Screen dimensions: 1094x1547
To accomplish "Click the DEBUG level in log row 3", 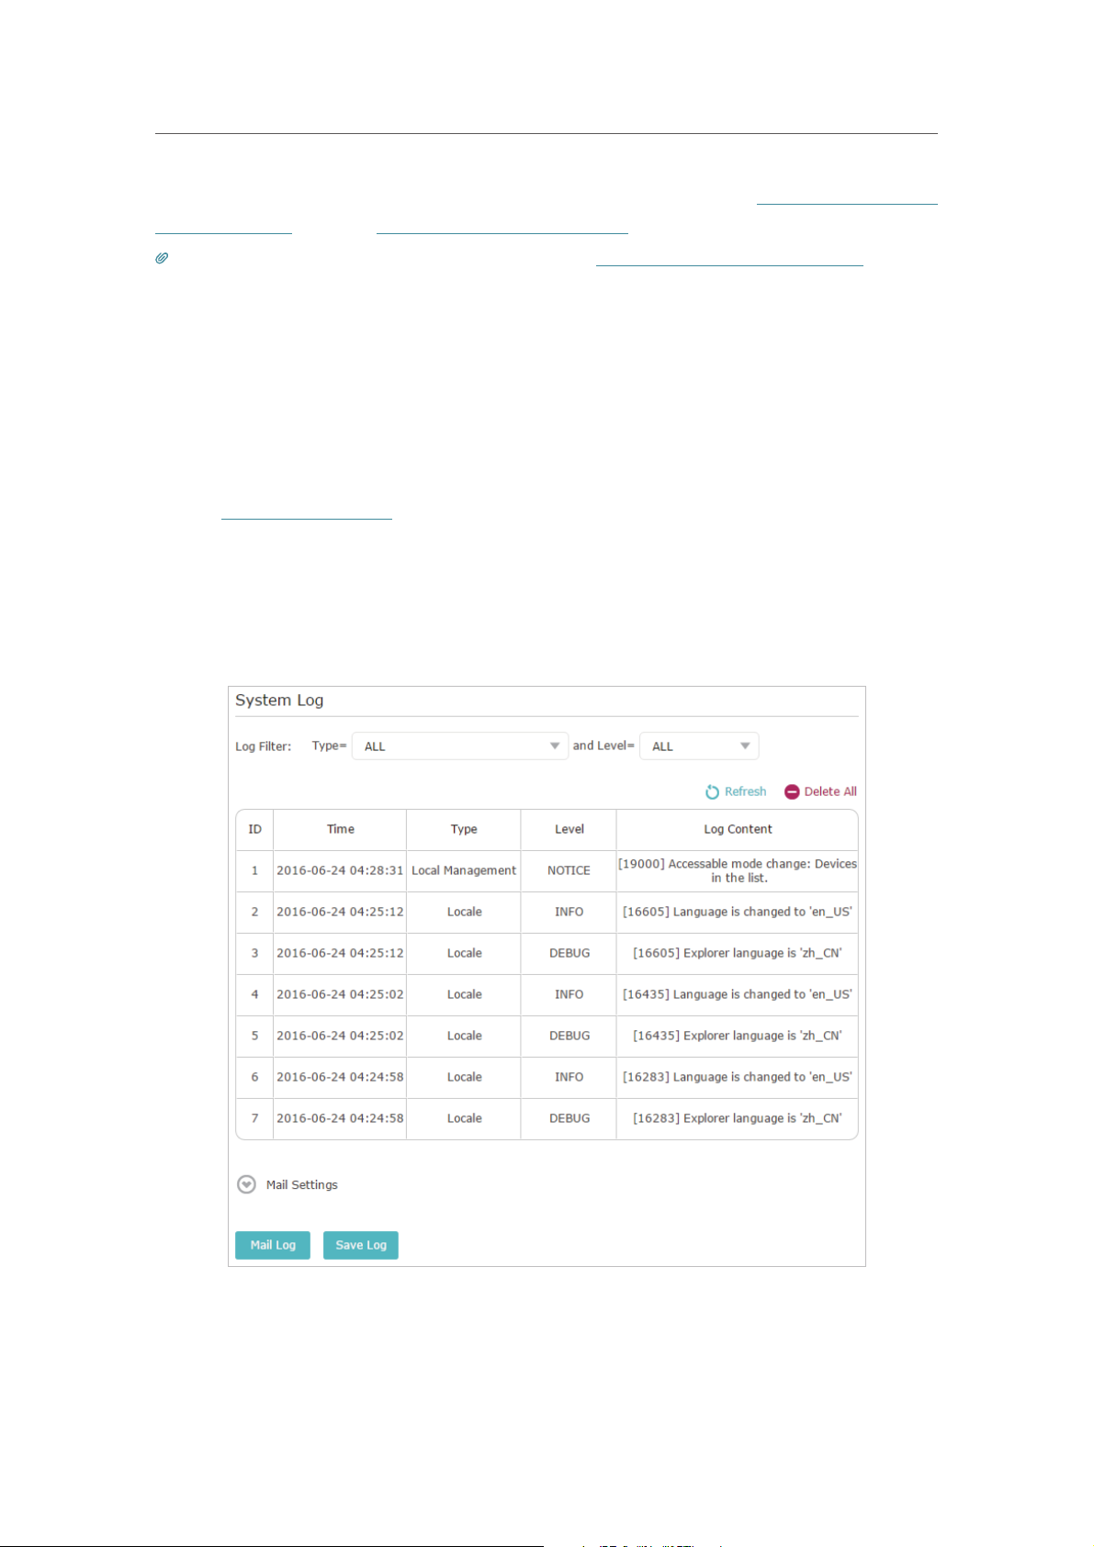I will tap(570, 954).
